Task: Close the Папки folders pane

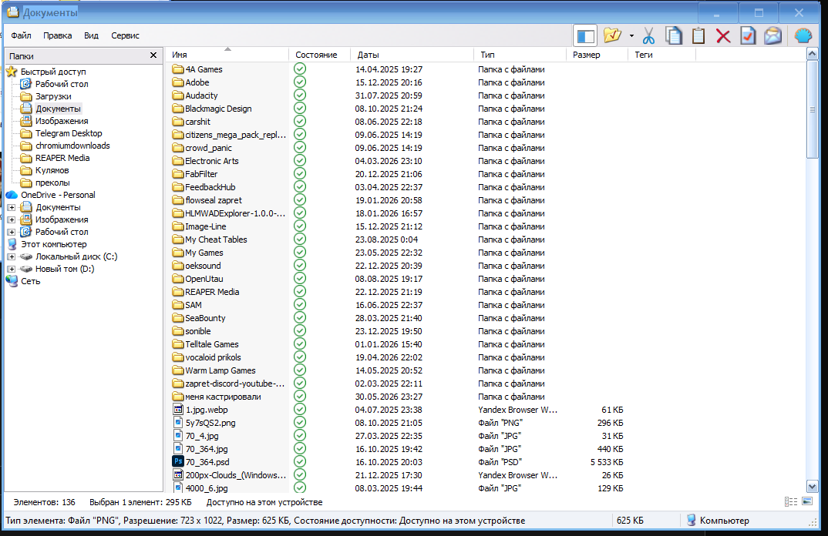Action: click(x=153, y=55)
